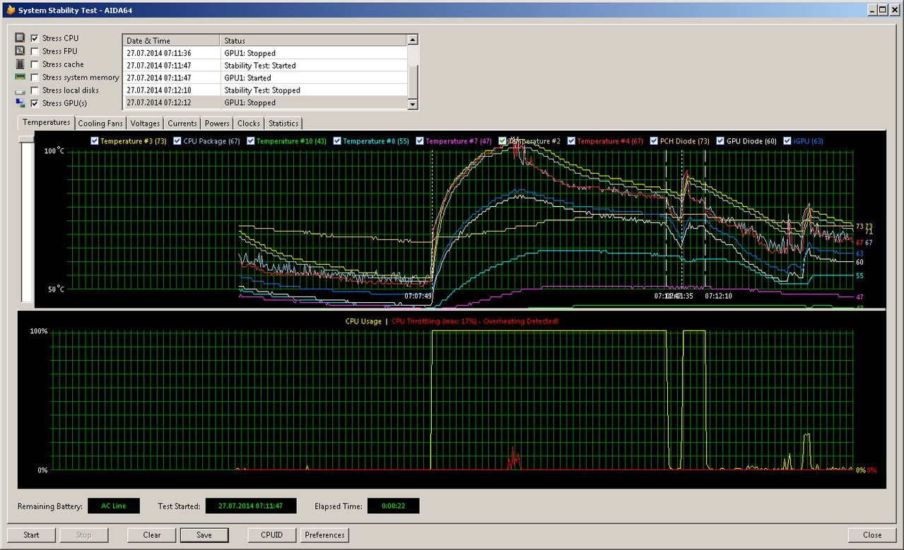This screenshot has width=904, height=550.
Task: Open the Voltages tab
Action: 145,124
